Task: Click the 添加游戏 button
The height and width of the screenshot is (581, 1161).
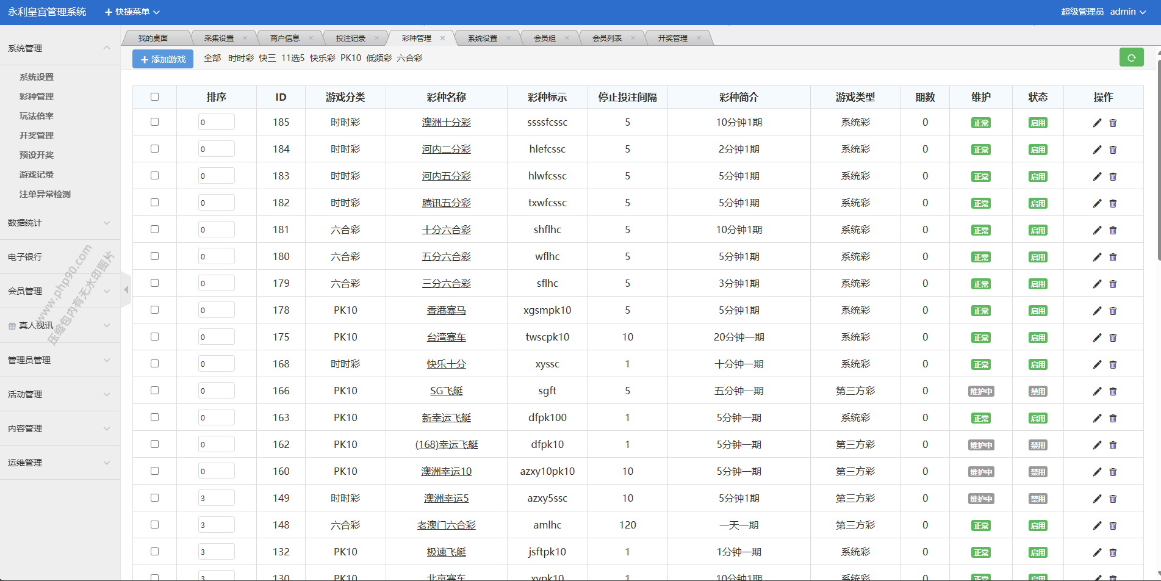Action: 163,59
